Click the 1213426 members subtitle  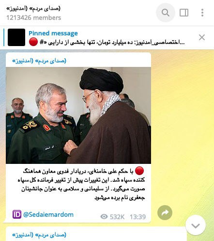34,17
